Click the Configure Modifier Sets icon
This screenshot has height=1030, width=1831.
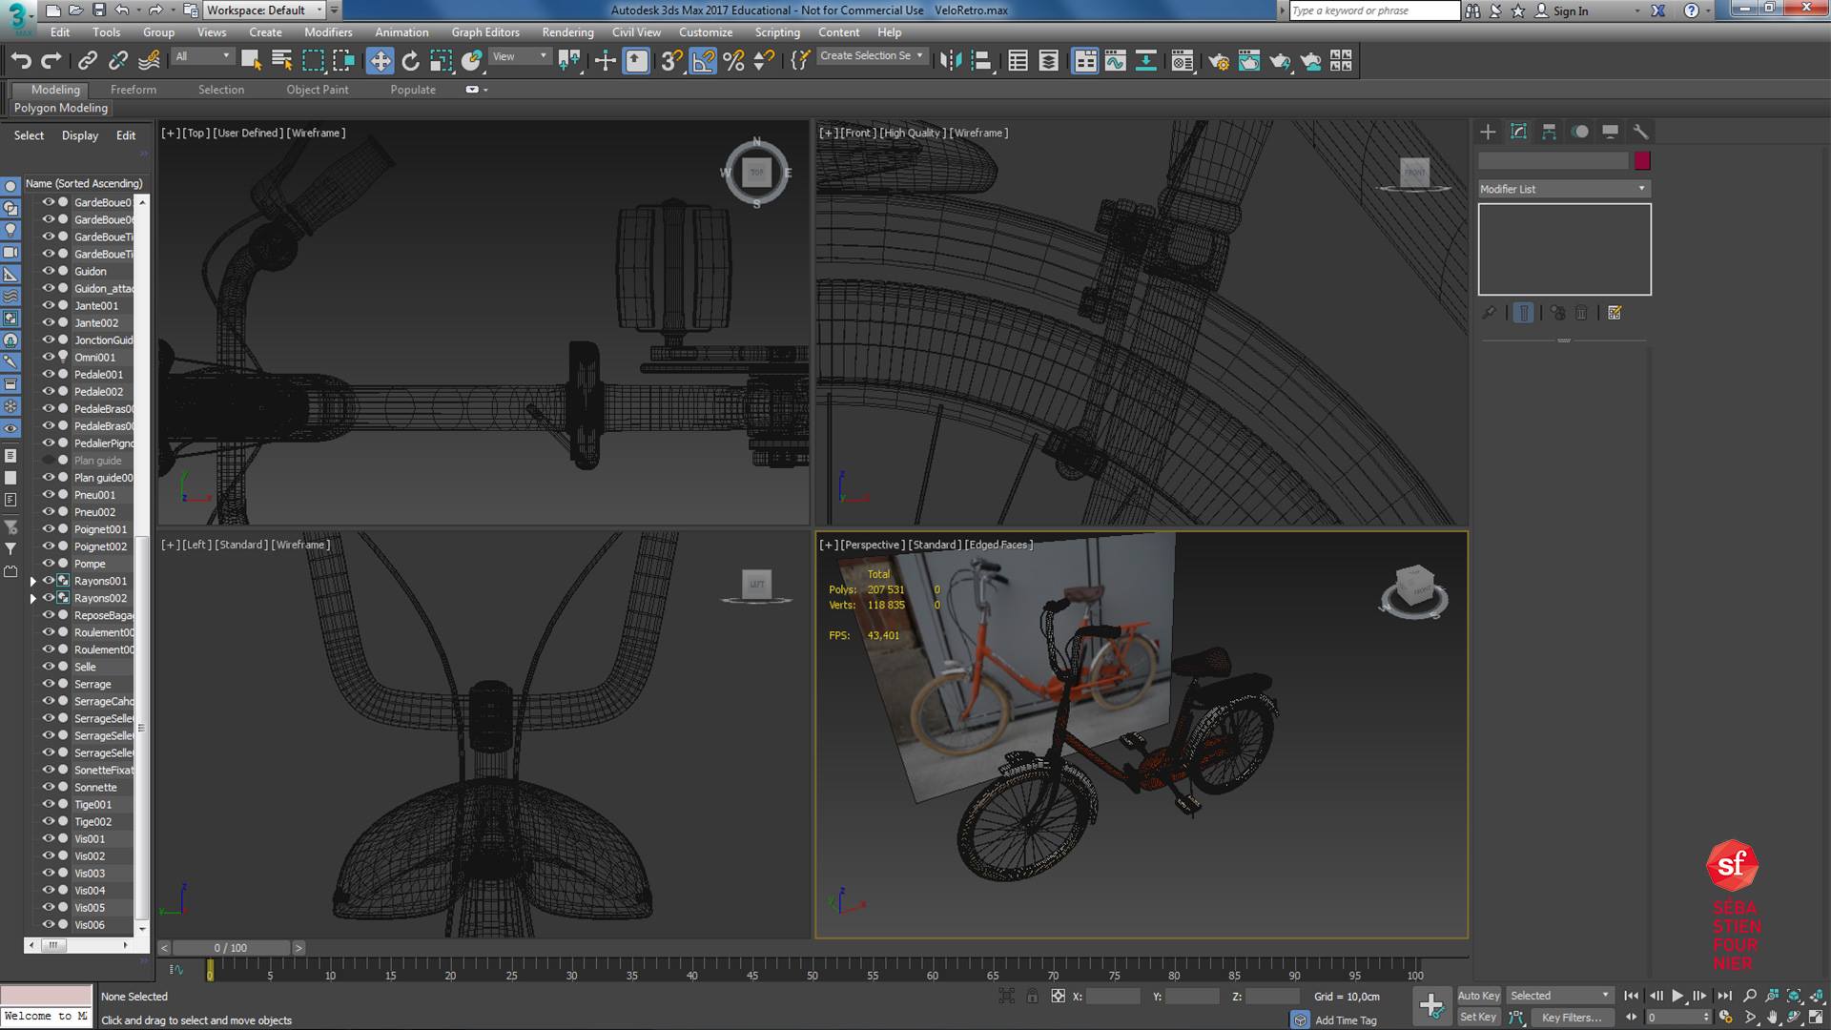pyautogui.click(x=1615, y=313)
